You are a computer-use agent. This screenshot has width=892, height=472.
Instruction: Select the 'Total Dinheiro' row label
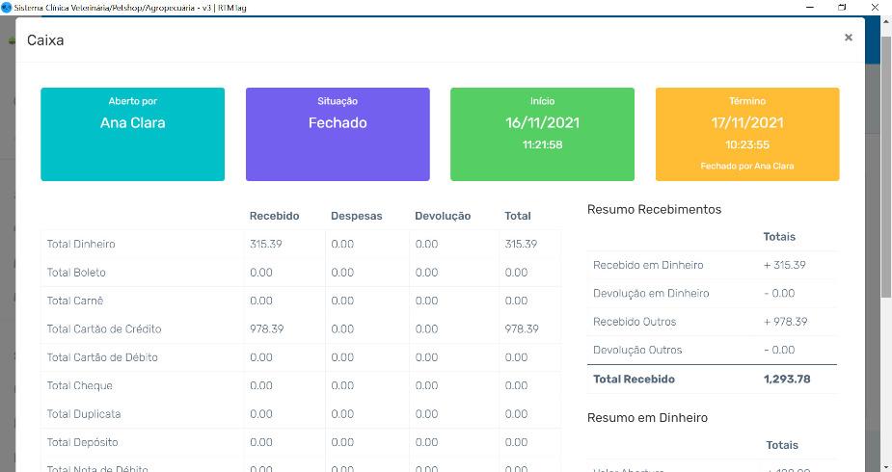click(x=81, y=245)
